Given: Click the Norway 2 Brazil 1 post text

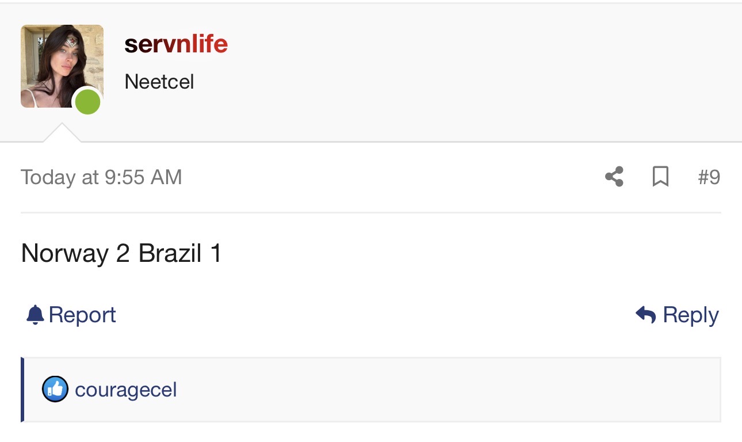Looking at the screenshot, I should [121, 254].
